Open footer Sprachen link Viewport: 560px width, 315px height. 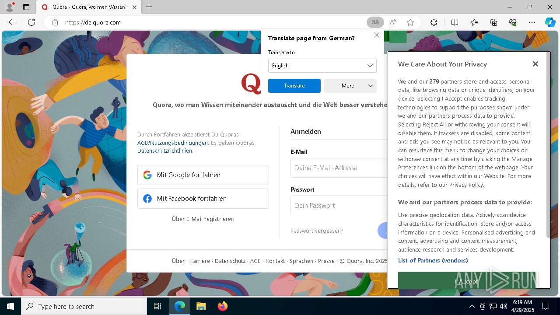(x=301, y=261)
